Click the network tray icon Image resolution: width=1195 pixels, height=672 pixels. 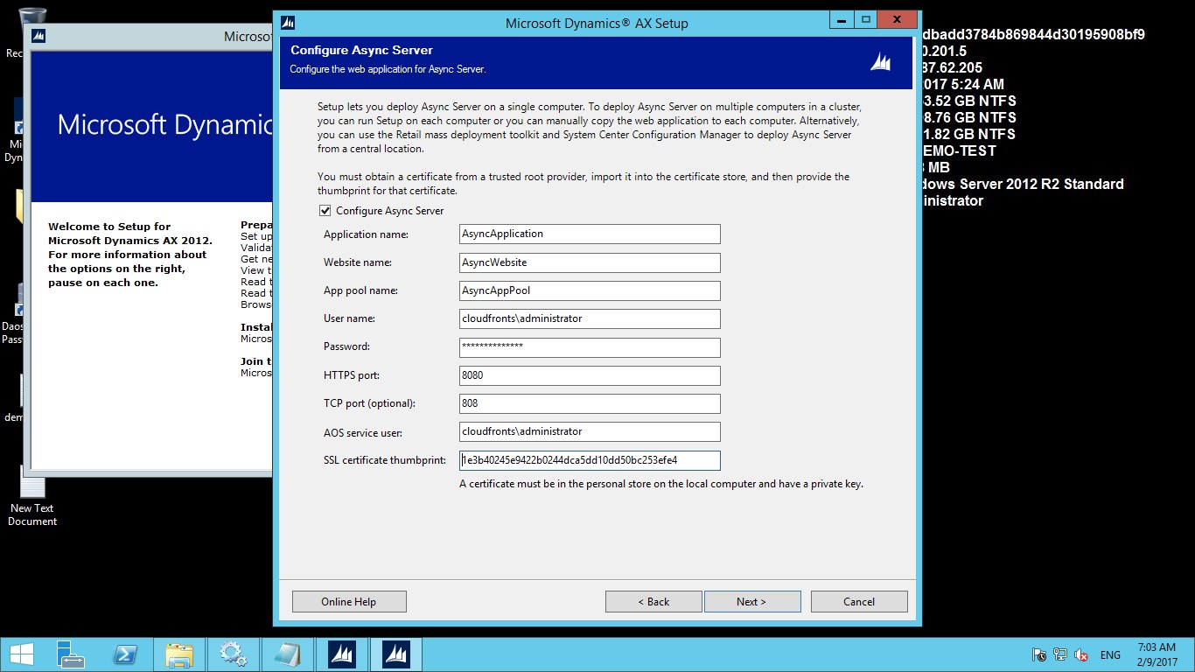tap(1060, 654)
